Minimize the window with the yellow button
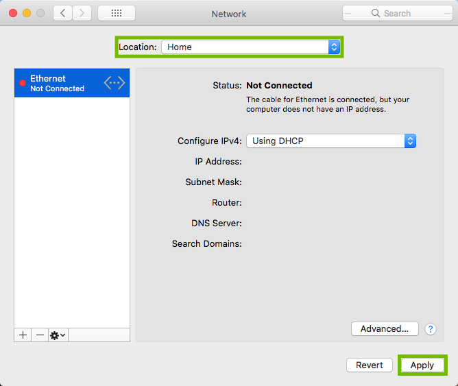 27,13
